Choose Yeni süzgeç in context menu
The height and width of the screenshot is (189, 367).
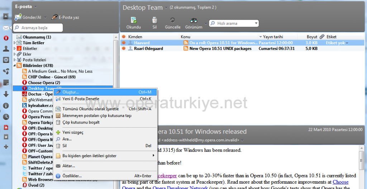click(x=105, y=132)
